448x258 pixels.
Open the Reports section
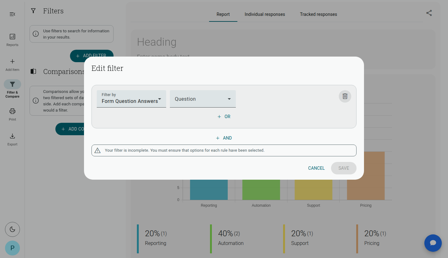[x=12, y=40]
